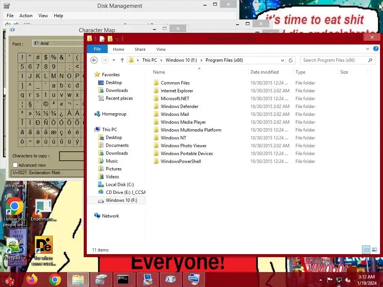The width and height of the screenshot is (383, 287).
Task: Open Network in navigation pane
Action: (110, 216)
